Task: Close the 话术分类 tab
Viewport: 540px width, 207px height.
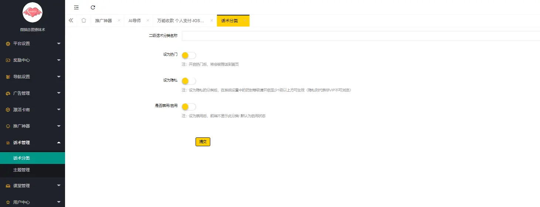Action: pyautogui.click(x=244, y=21)
